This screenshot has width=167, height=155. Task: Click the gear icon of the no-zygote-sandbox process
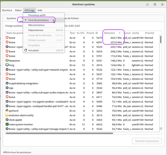[7, 101]
